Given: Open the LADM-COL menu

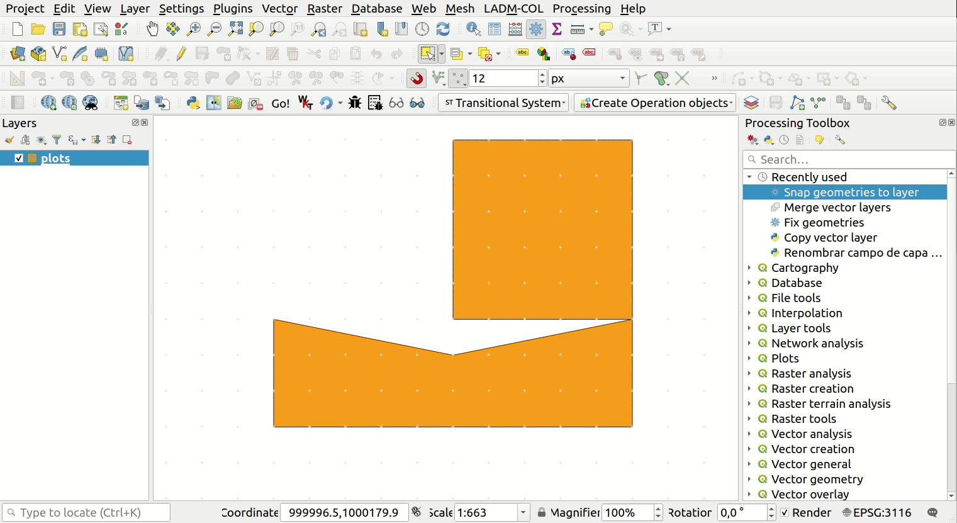Looking at the screenshot, I should (x=513, y=9).
